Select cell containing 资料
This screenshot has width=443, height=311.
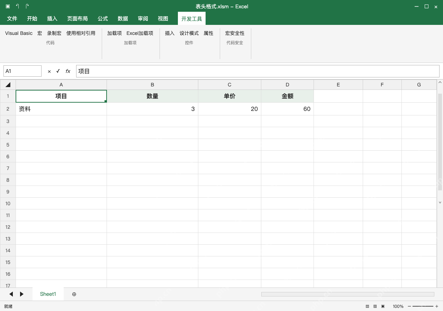(61, 109)
